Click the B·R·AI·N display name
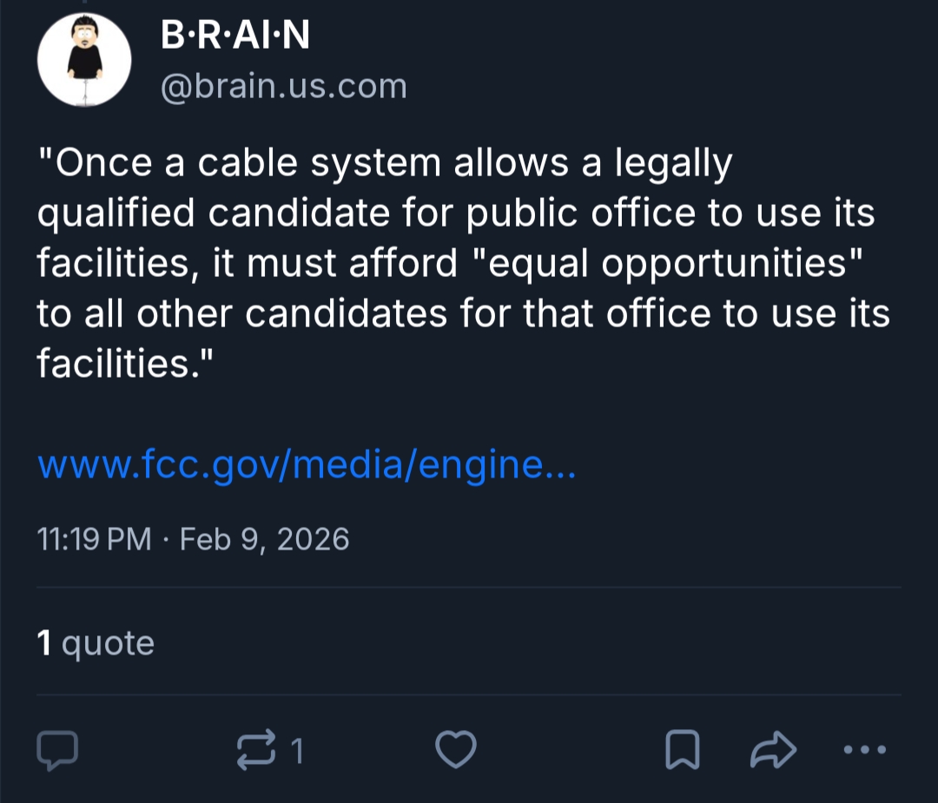Image resolution: width=938 pixels, height=803 pixels. pyautogui.click(x=235, y=36)
